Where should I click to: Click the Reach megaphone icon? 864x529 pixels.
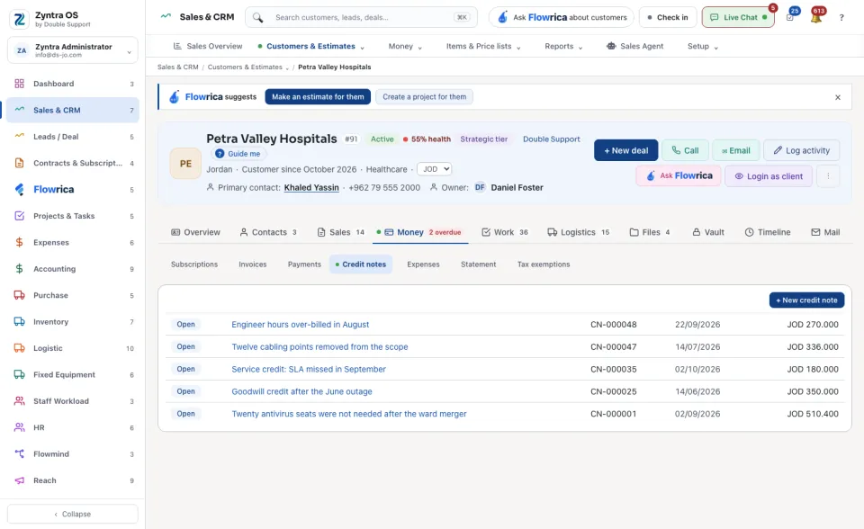click(19, 480)
